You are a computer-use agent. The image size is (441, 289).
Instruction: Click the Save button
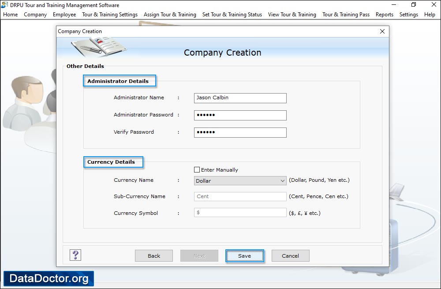click(x=244, y=256)
